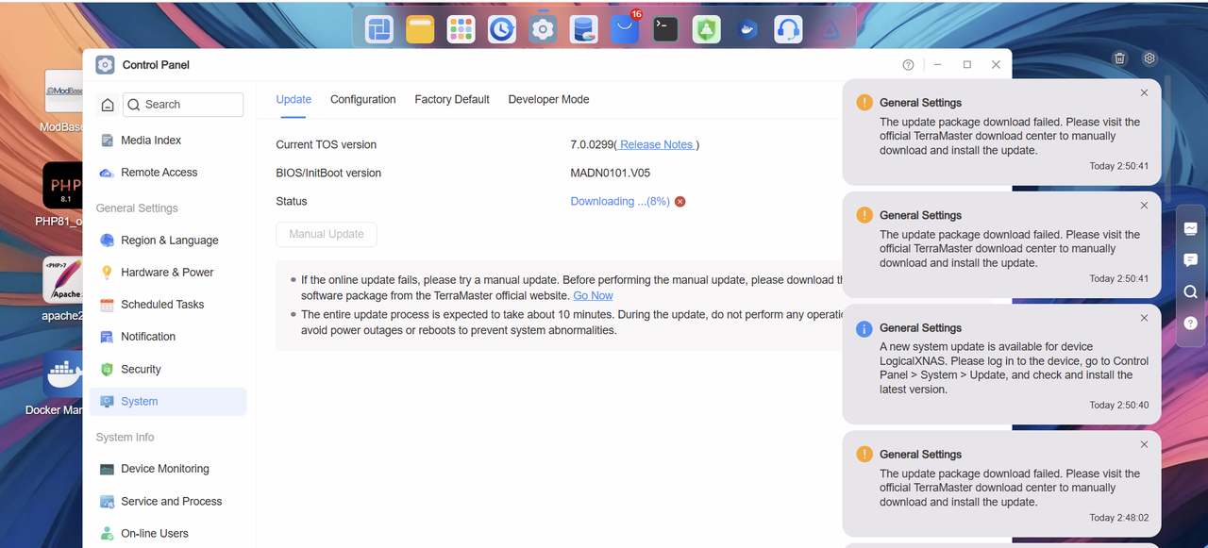Select System in sidebar

click(168, 402)
